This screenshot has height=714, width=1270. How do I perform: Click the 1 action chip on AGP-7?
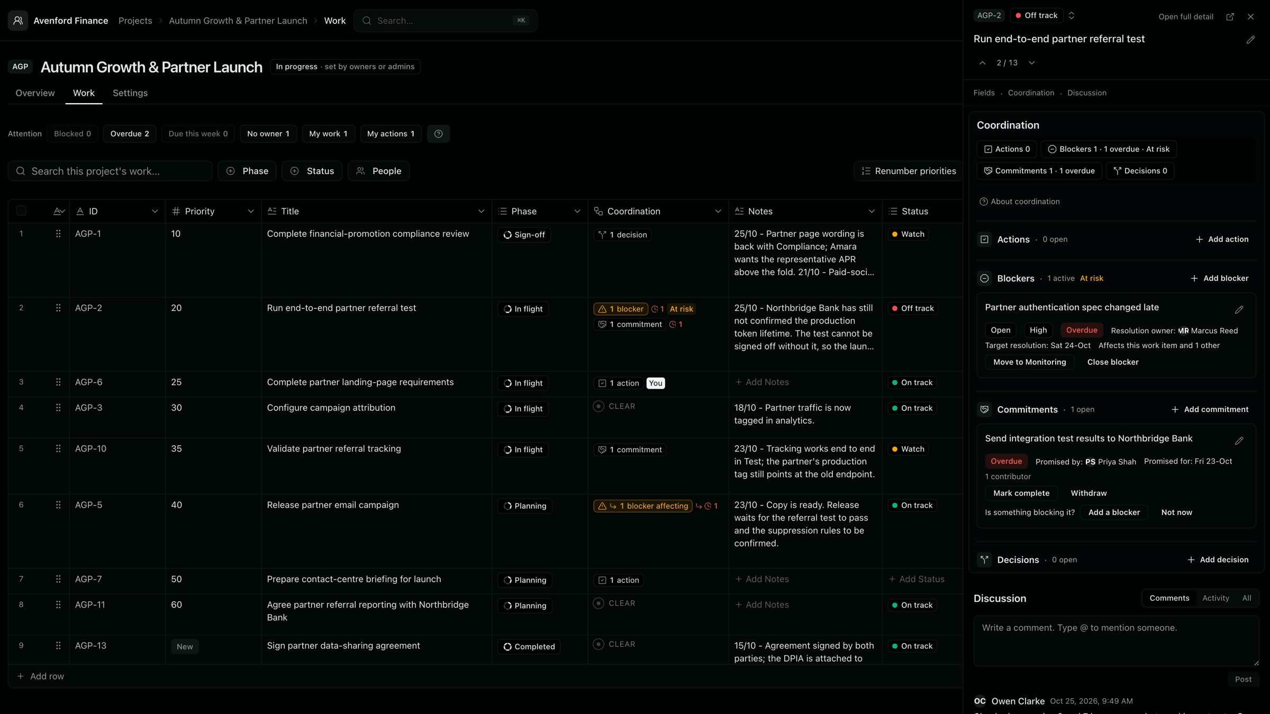(x=619, y=580)
